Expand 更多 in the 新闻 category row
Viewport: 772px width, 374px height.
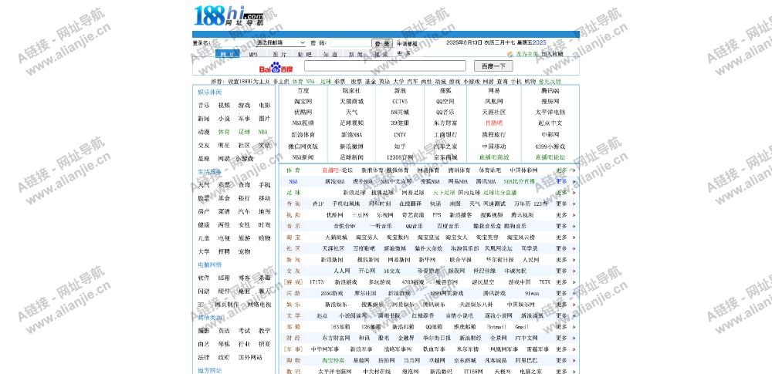[x=561, y=260]
